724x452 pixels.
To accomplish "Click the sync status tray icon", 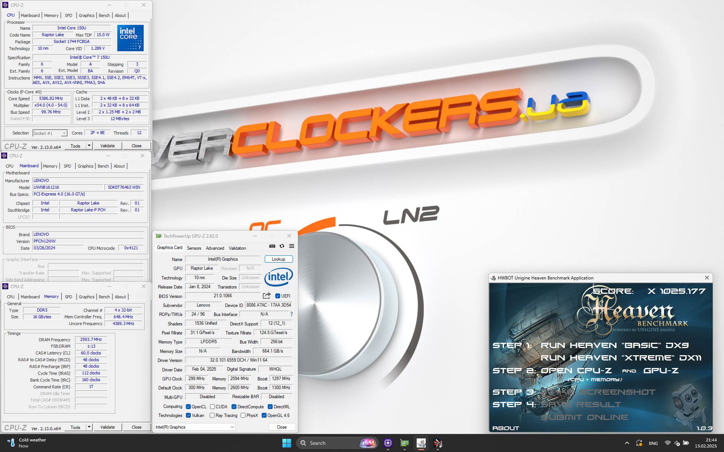I will pos(639,443).
